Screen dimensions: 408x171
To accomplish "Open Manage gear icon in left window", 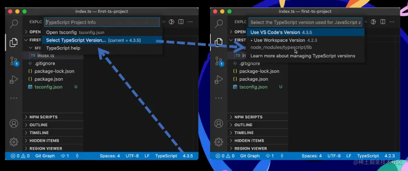I will coord(14,142).
